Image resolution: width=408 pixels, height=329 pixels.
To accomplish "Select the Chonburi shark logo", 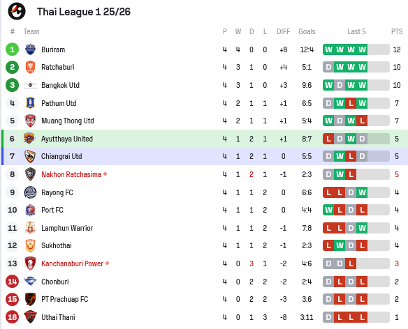I will [30, 281].
